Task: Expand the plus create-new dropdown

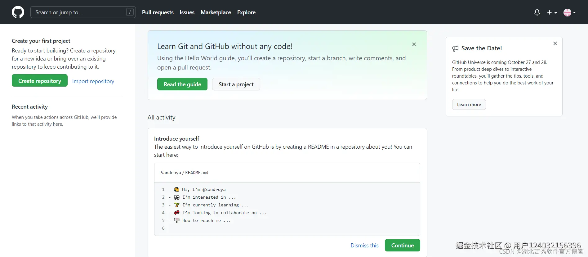Action: coord(552,12)
